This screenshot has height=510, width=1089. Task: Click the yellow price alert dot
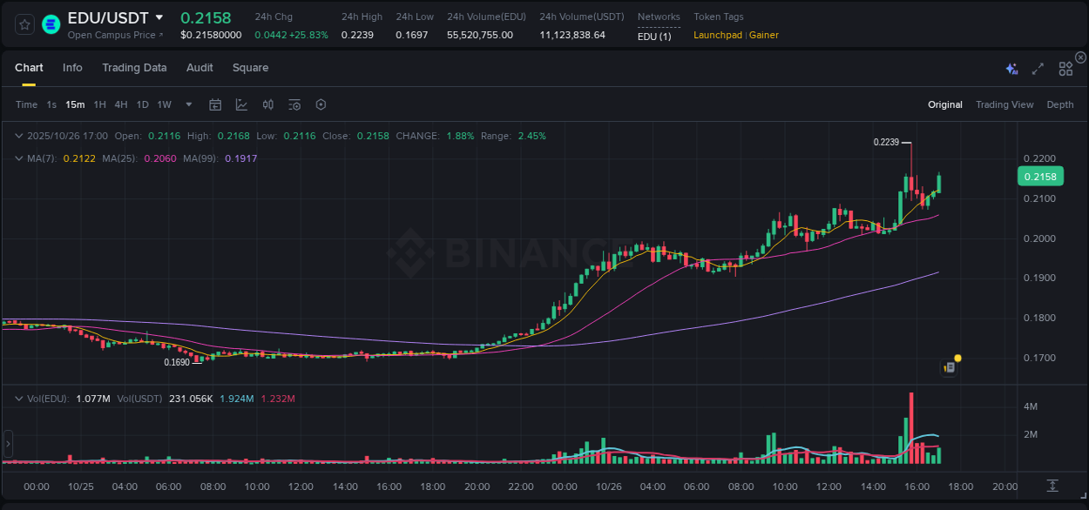pyautogui.click(x=957, y=358)
